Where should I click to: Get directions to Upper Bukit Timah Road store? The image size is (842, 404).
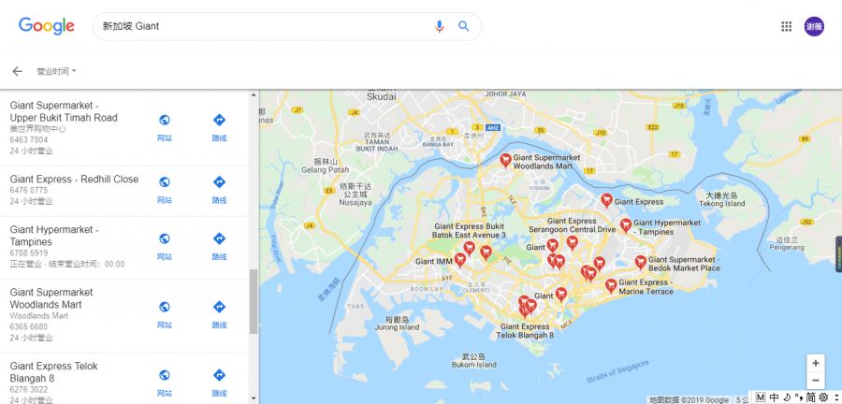[x=219, y=128]
